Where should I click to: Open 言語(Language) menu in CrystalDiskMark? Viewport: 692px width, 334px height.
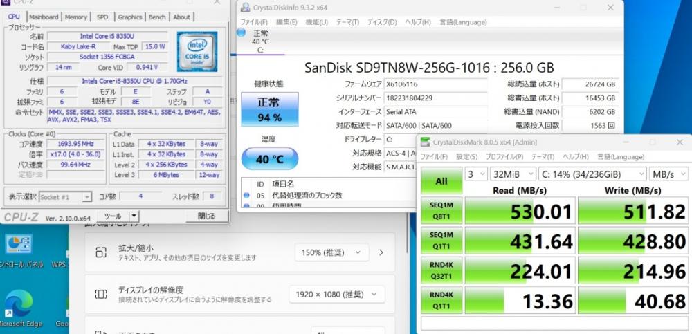(621, 157)
